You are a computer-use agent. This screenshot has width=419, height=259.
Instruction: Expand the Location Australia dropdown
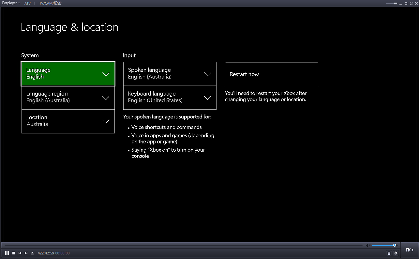click(68, 121)
